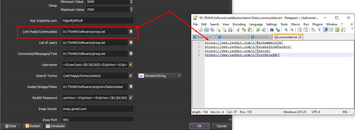Toggle Word Wrap icon in Notepad++ toolbar
This screenshot has width=355, height=130.
point(313,30)
